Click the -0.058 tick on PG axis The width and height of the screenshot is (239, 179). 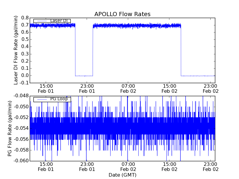tap(21, 150)
